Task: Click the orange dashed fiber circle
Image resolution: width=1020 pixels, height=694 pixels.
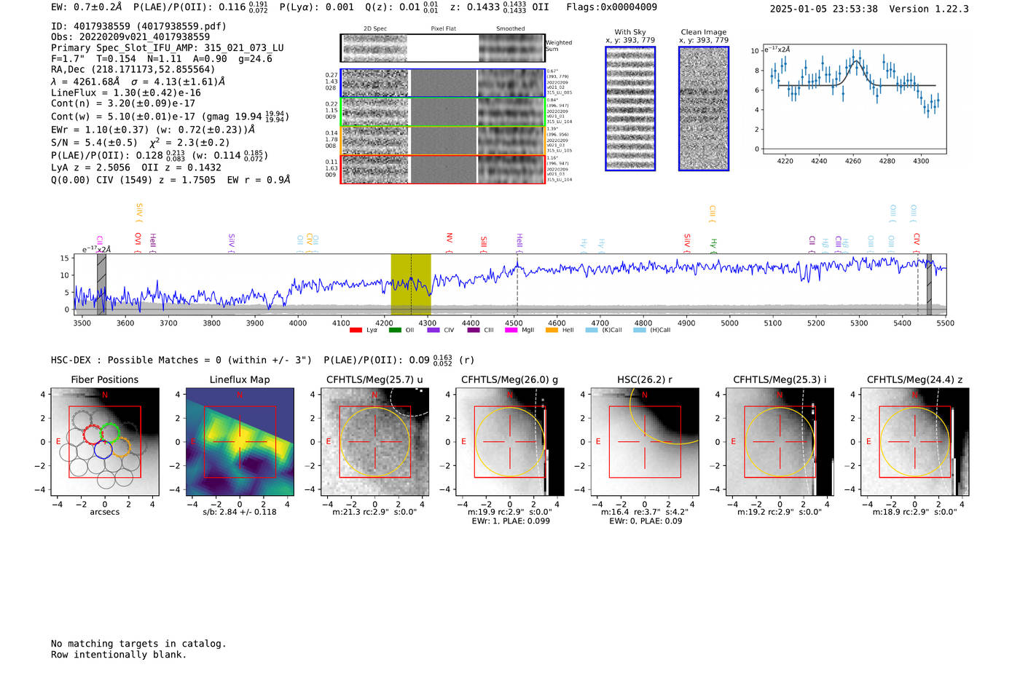Action: click(121, 447)
